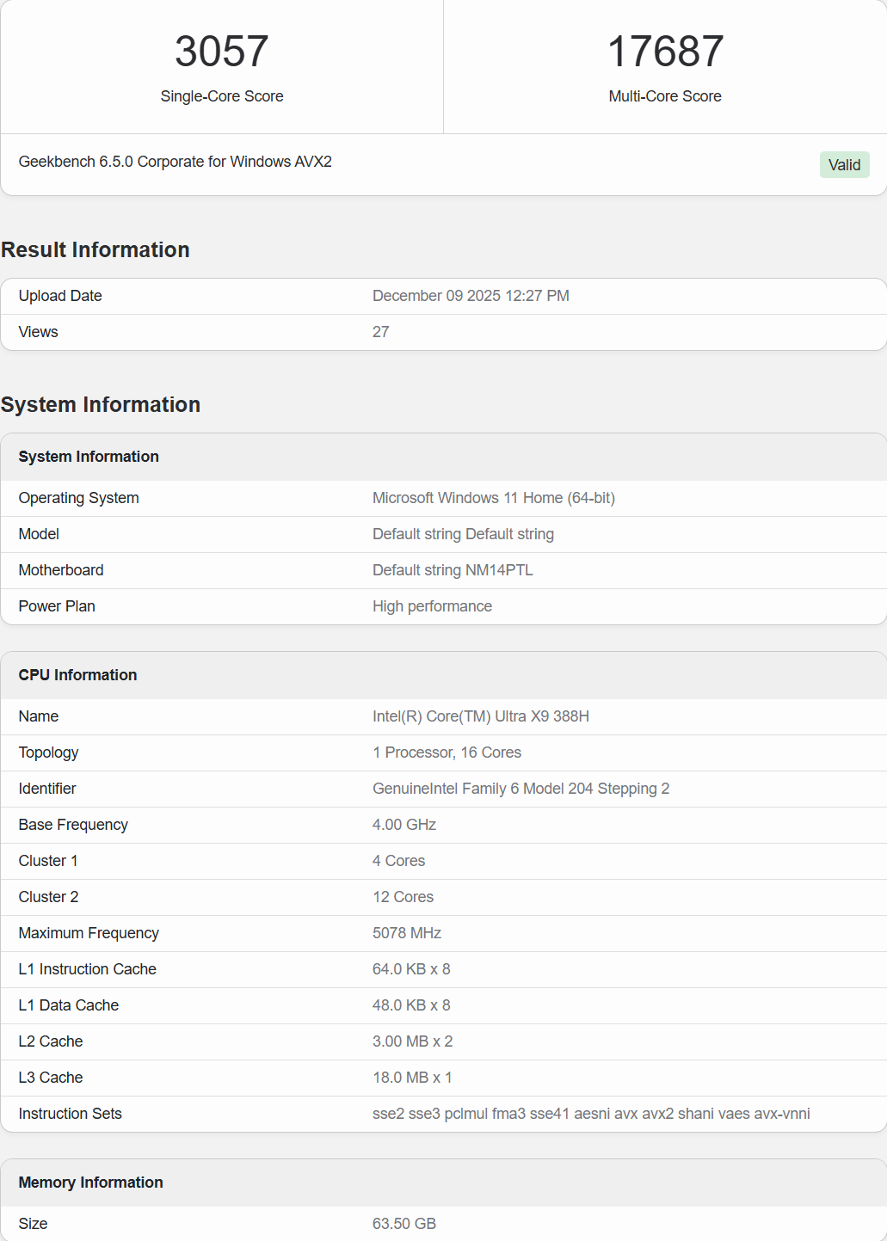This screenshot has height=1241, width=887.
Task: Expand the CPU Information section
Action: [77, 675]
